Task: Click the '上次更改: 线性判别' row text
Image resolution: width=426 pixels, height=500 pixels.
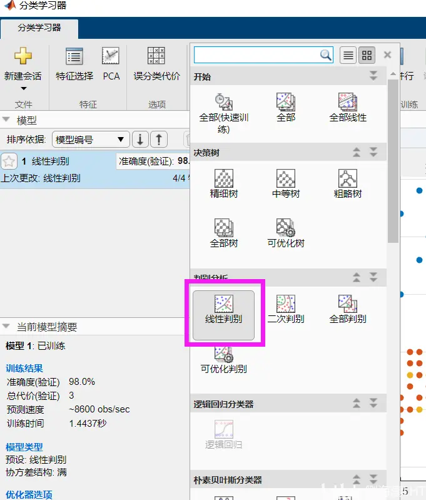Action: pos(41,178)
